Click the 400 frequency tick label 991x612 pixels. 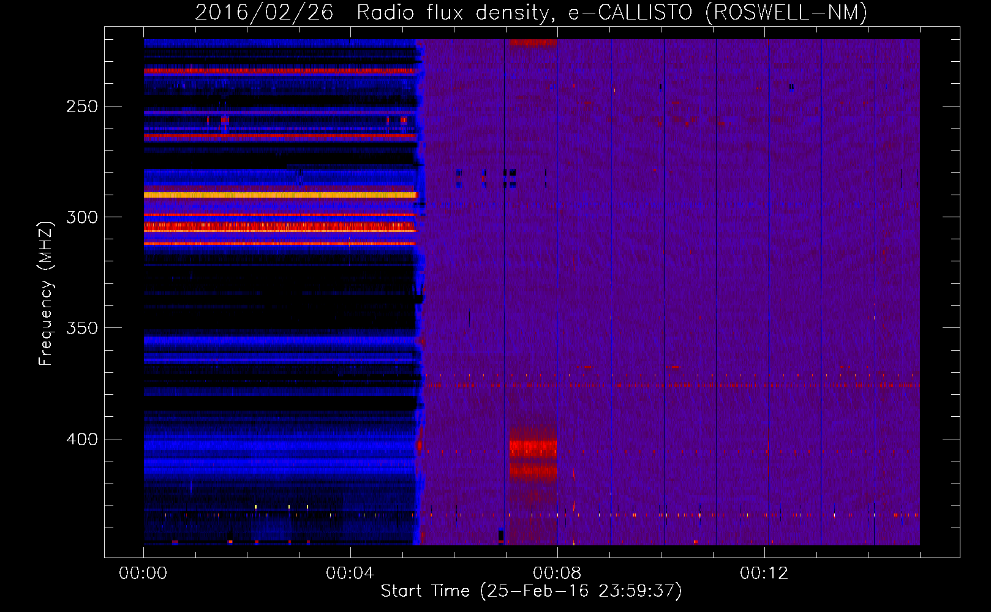(x=82, y=439)
